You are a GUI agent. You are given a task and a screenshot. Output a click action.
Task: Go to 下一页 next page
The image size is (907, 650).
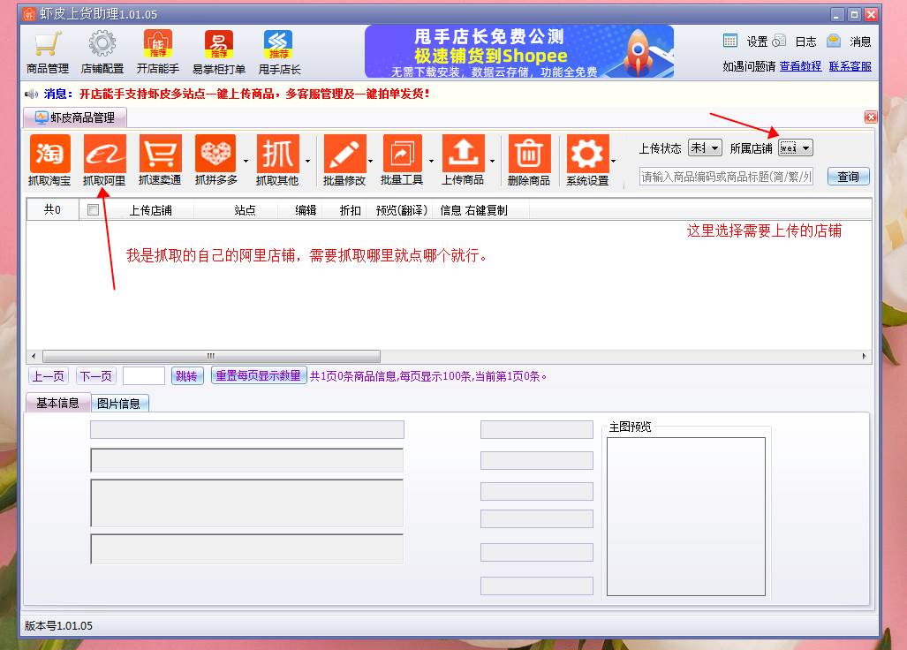pos(95,376)
